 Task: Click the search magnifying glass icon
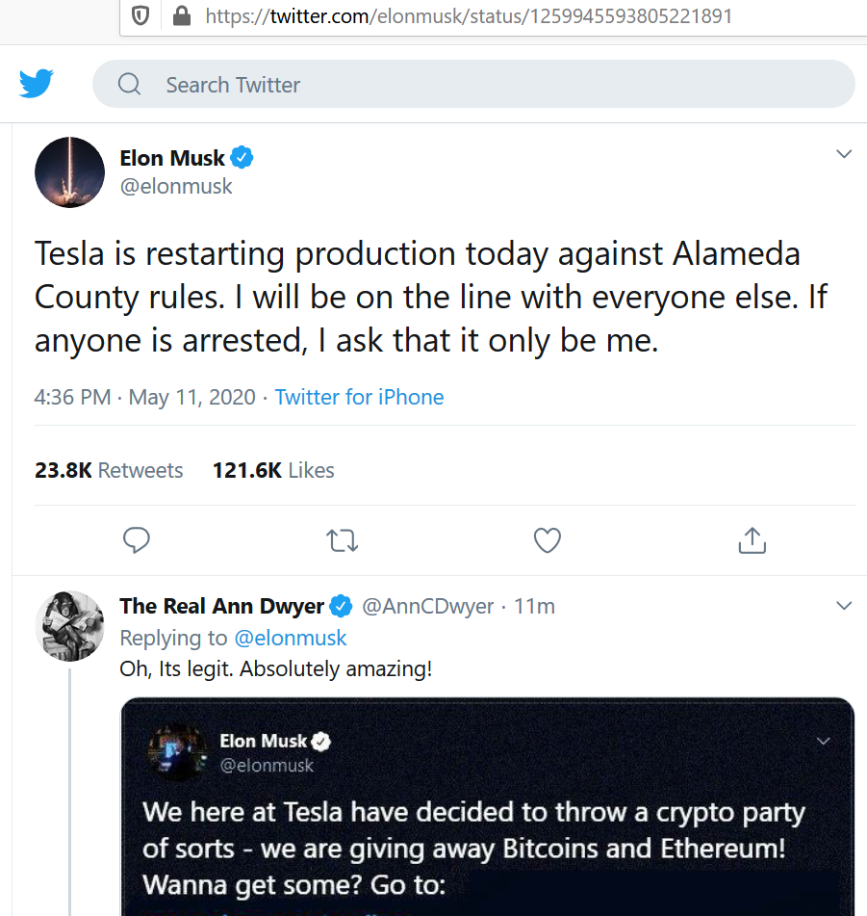(130, 84)
